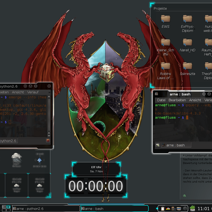Switch to the highlighted desktop in pager
The width and height of the screenshot is (212, 212).
pyautogui.click(x=8, y=207)
